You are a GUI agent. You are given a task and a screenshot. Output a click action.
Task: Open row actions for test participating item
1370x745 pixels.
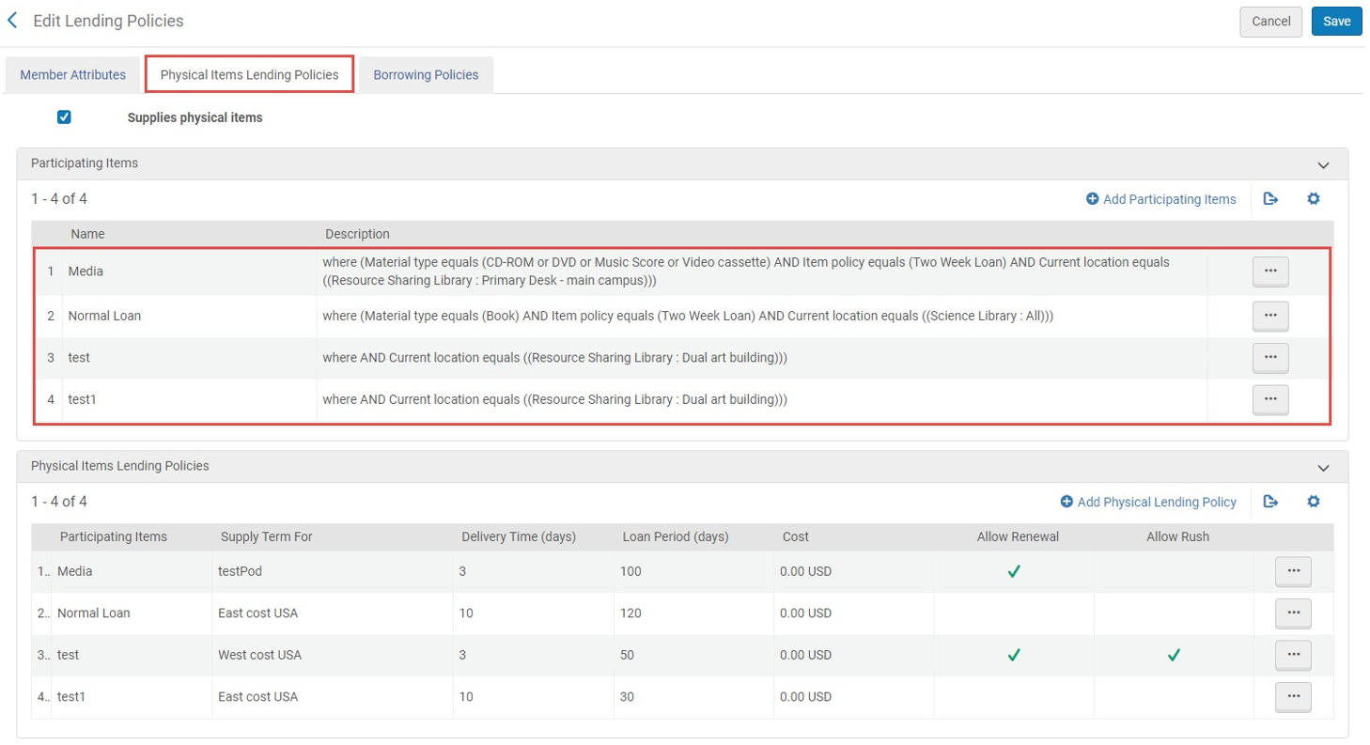(x=1270, y=357)
